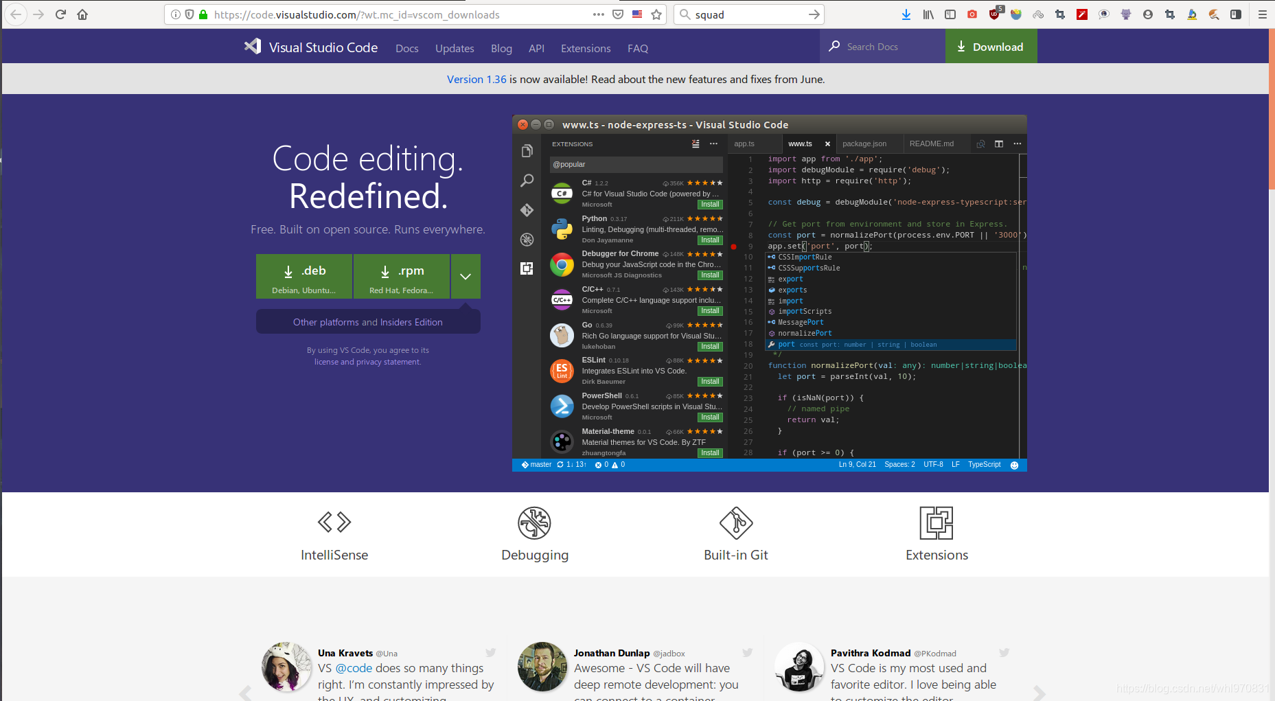Viewport: 1275px width, 701px height.
Task: Click the green Download button in the header
Action: pos(991,47)
